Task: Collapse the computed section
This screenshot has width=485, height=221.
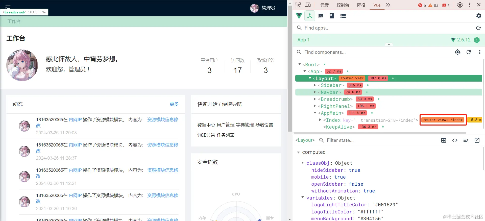Action: pyautogui.click(x=298, y=152)
